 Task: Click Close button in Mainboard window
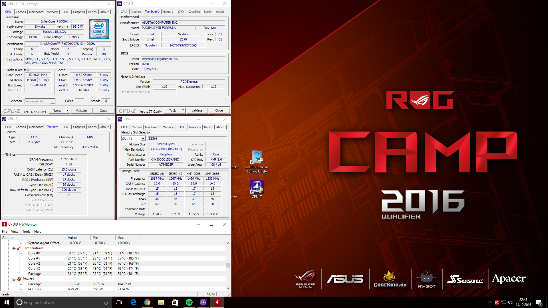(219, 110)
